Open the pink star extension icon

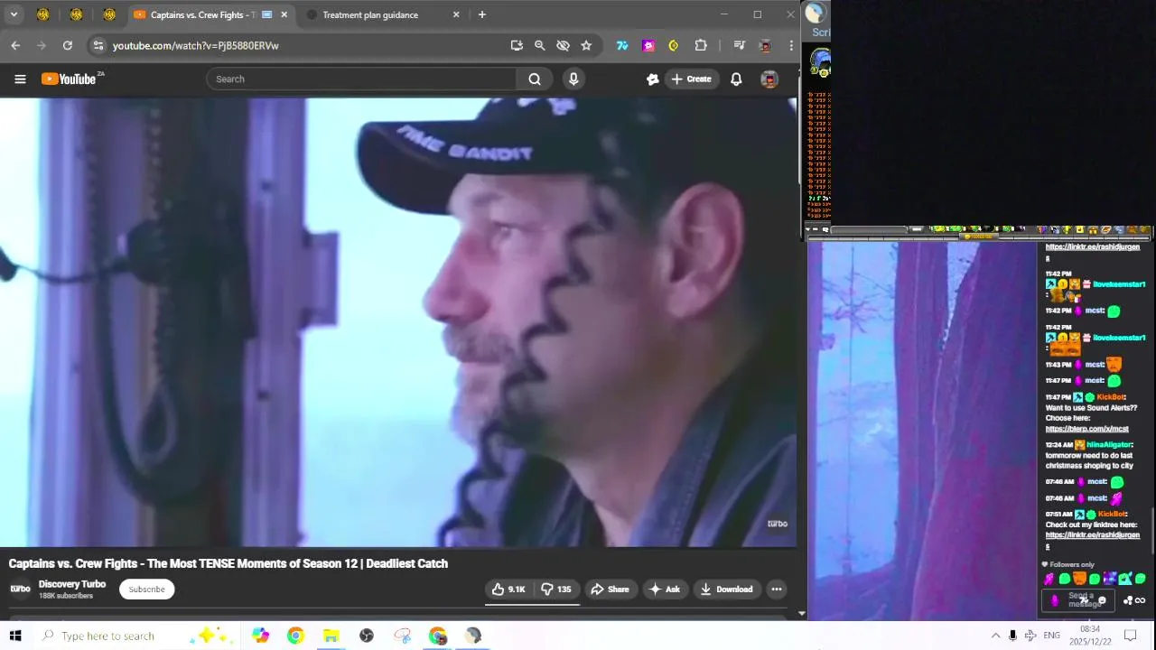coord(648,45)
